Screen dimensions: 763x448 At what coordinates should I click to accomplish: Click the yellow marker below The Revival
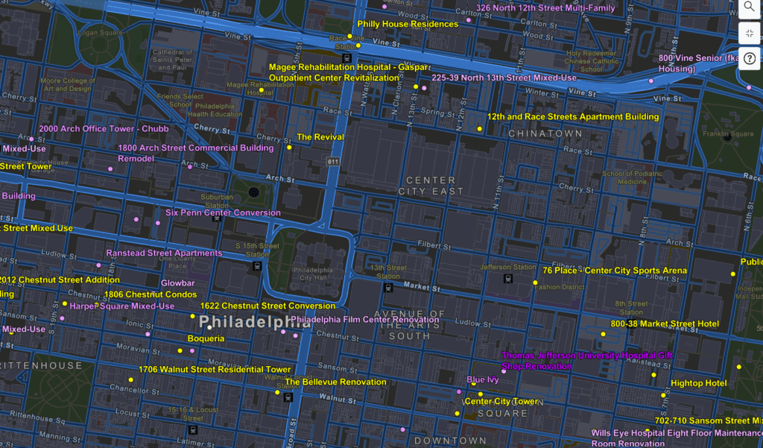(289, 147)
